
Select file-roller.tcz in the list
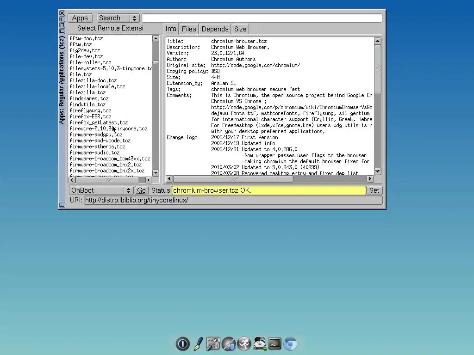tap(90, 62)
